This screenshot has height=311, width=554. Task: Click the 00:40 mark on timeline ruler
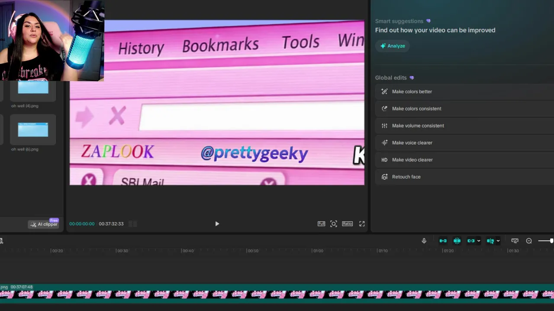coord(188,251)
